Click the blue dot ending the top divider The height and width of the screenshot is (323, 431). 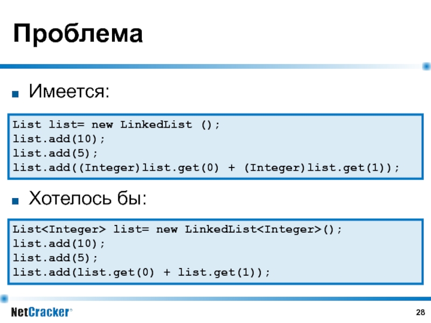[426, 66]
